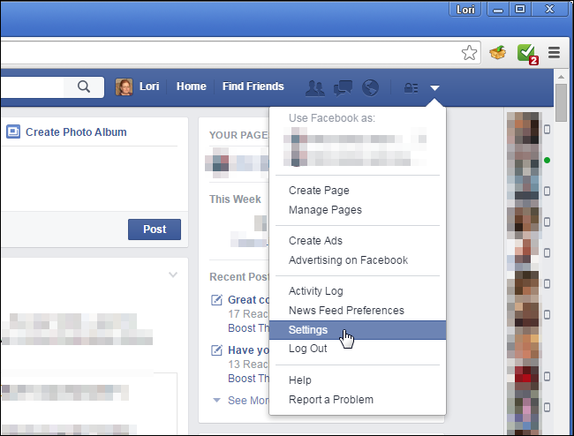Click the edit icon beside 'Great co' post
The height and width of the screenshot is (436, 574).
coord(216,300)
